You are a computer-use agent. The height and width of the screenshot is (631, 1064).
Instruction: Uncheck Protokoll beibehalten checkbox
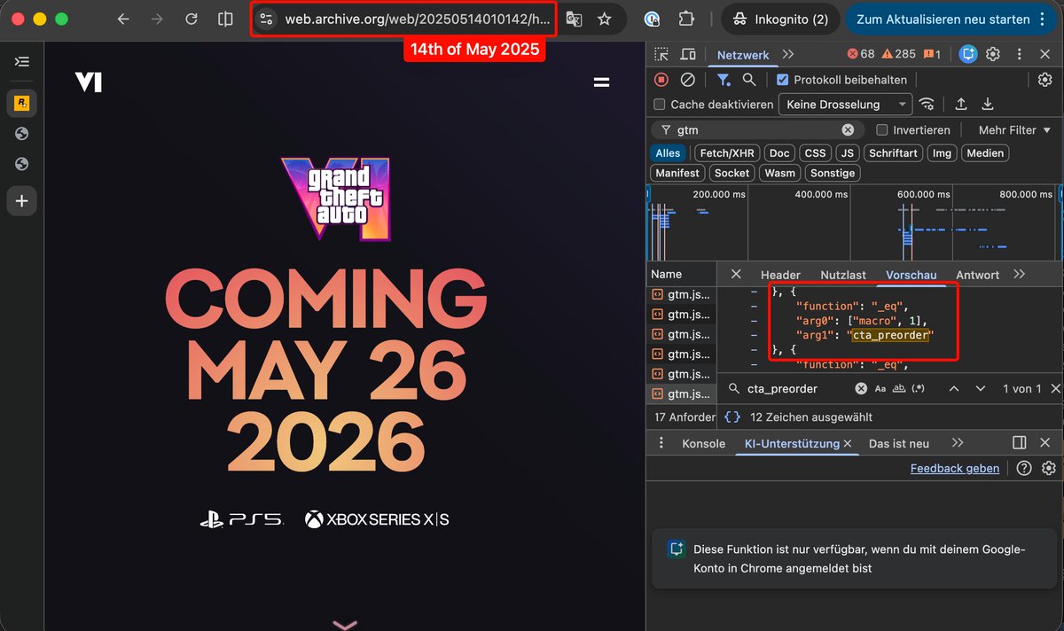782,80
